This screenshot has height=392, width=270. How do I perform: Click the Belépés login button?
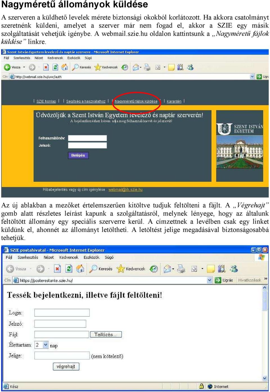78,155
